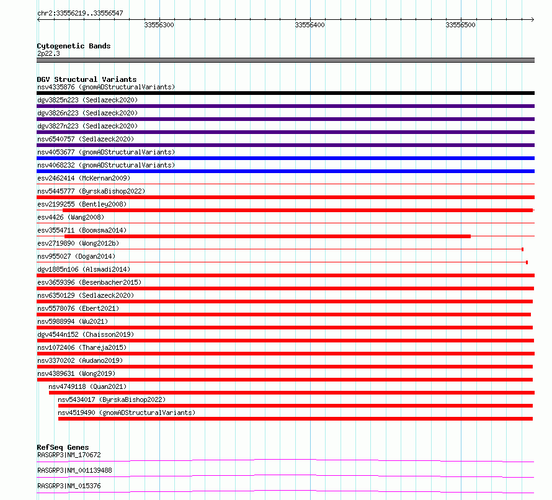This screenshot has width=552, height=500.
Task: Click variant label nsv1072406 (Thareja2015)
Action: [82, 347]
